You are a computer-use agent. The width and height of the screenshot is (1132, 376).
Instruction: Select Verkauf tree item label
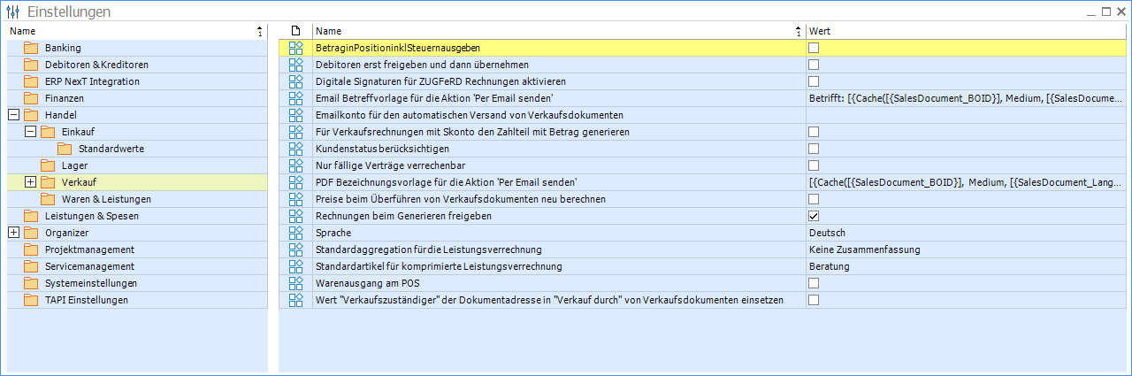point(79,182)
